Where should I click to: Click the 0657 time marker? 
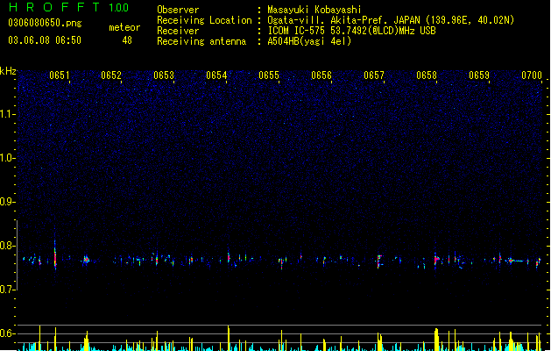pos(374,75)
